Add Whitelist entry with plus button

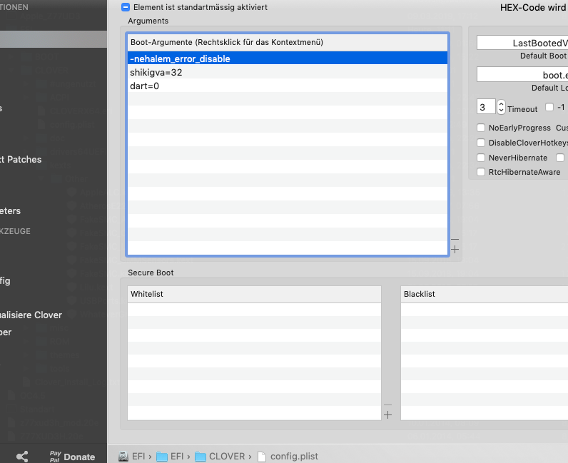[x=387, y=414]
